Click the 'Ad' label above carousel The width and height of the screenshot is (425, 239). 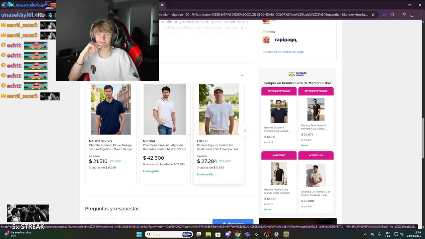[x=243, y=75]
